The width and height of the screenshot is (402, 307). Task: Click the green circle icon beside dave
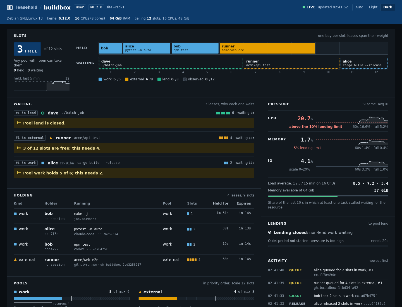(43, 113)
